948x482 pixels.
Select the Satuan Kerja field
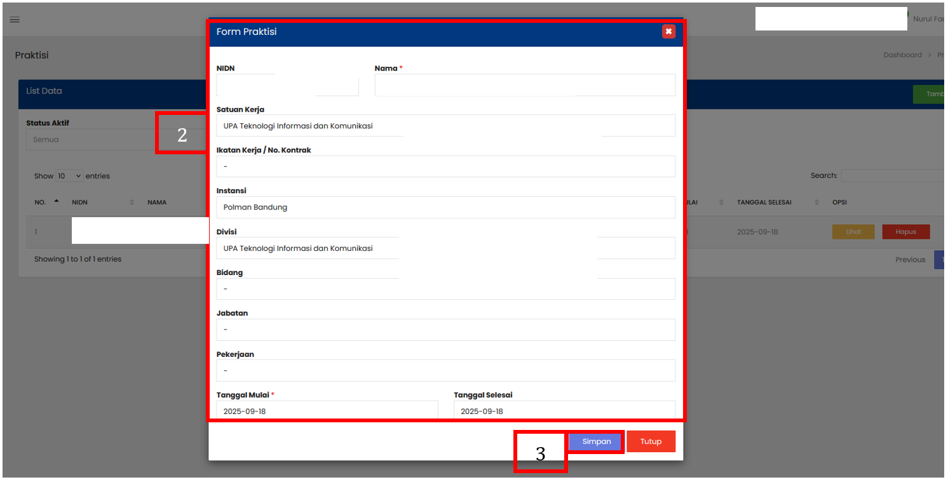click(445, 126)
